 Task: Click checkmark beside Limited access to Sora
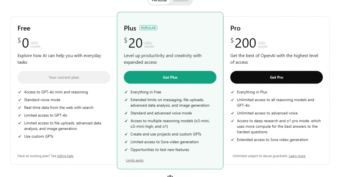point(126,142)
